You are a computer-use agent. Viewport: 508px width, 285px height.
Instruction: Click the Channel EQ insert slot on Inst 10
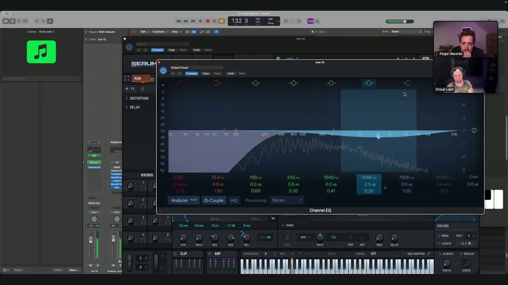(94, 167)
